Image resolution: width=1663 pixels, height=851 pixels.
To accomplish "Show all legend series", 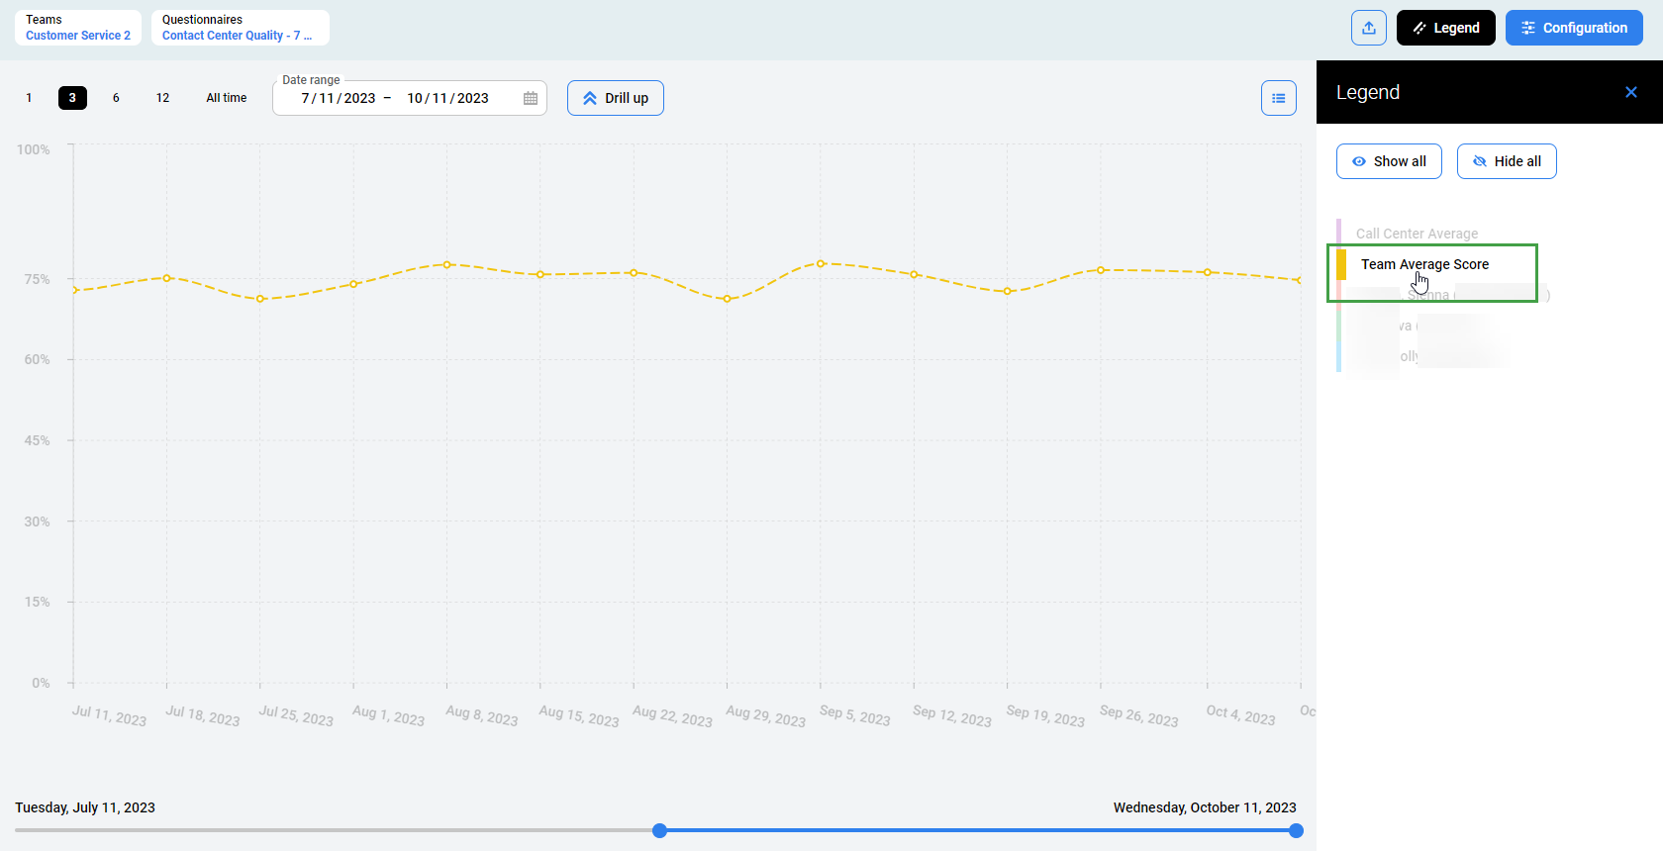I will click(1388, 161).
